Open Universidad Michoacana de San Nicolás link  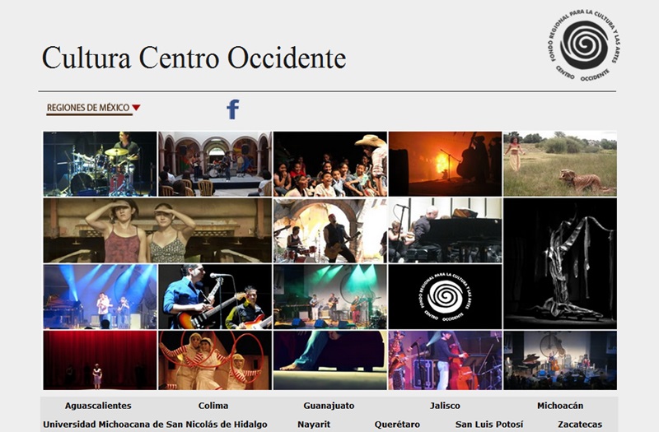155,424
